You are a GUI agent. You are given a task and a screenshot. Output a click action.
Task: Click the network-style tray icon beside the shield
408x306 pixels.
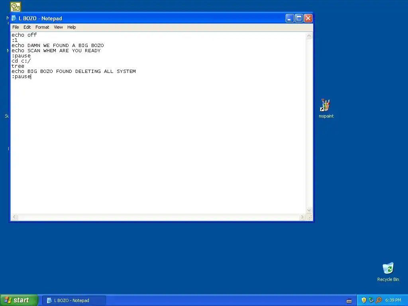tap(371, 300)
